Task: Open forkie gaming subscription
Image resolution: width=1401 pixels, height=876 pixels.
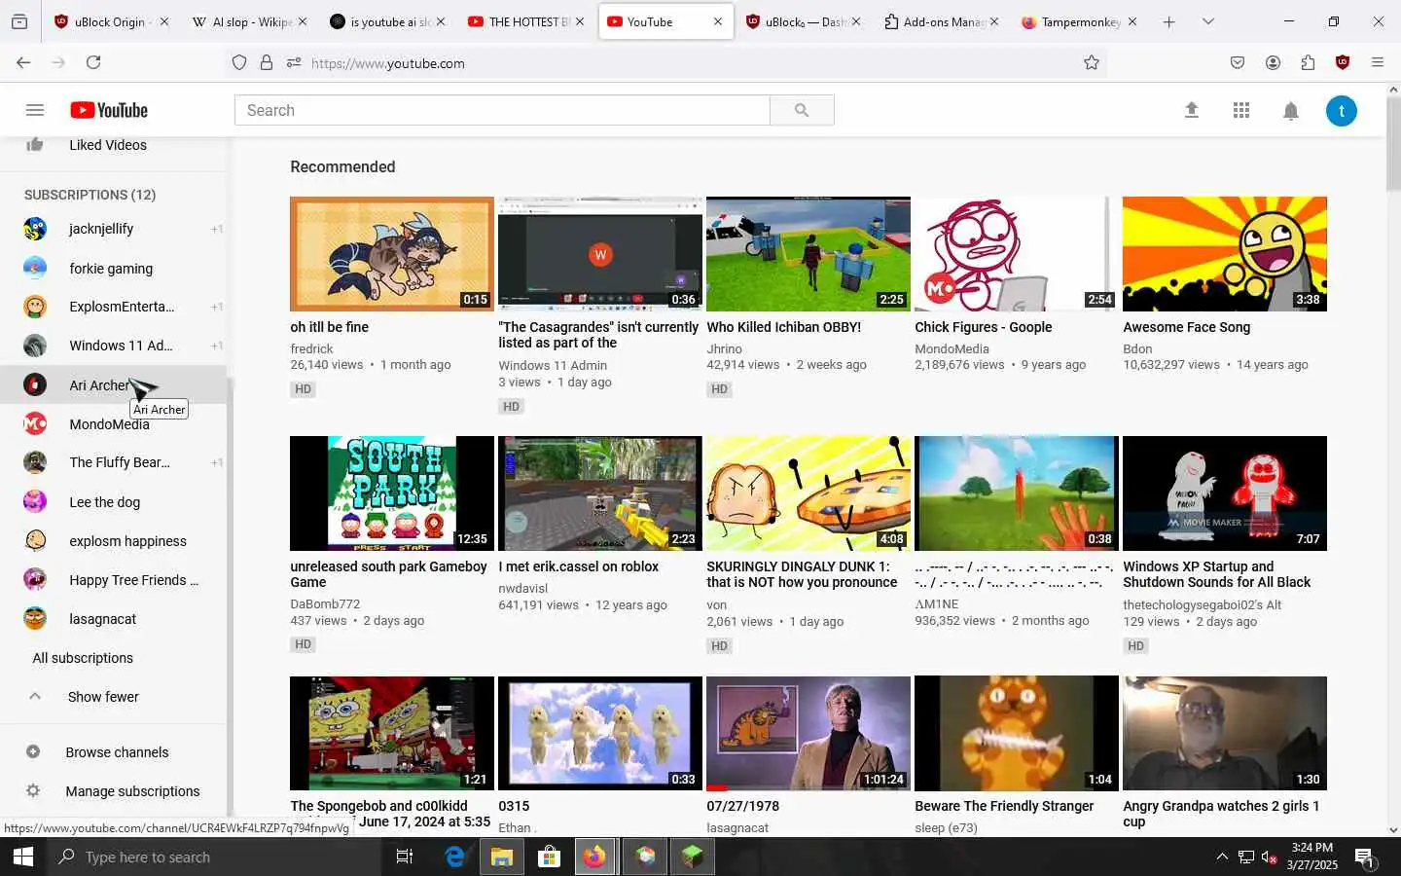Action: tap(111, 269)
